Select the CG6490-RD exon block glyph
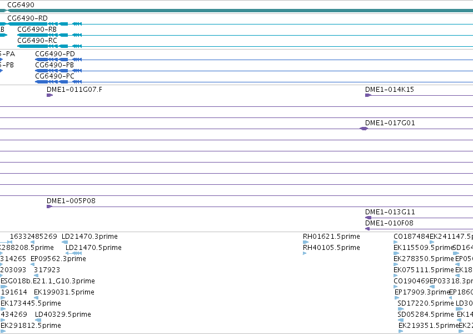 coord(27,24)
